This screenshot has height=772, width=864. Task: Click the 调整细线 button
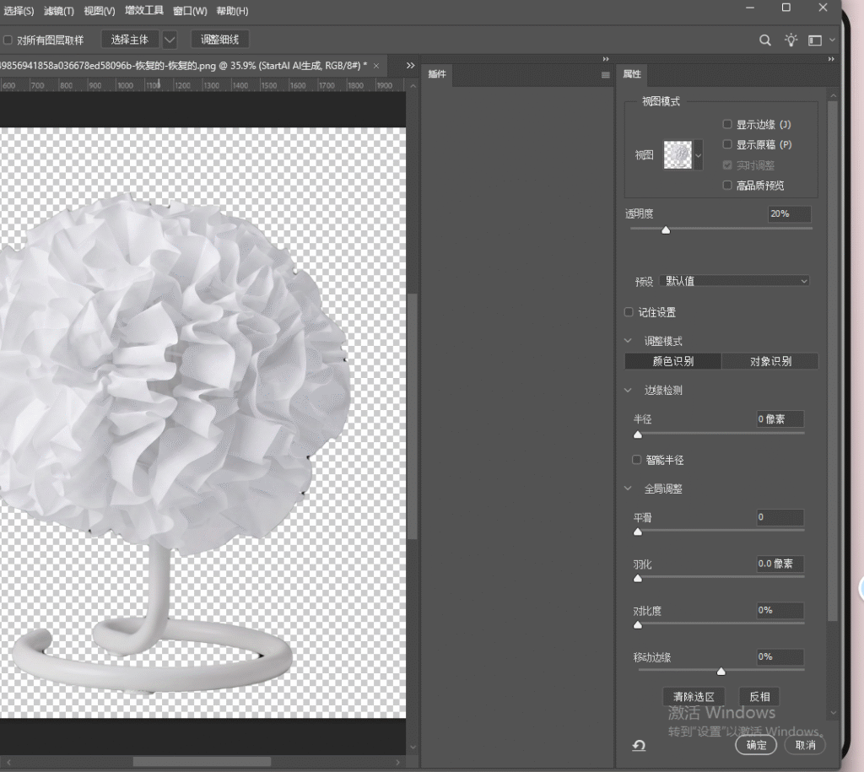click(220, 40)
